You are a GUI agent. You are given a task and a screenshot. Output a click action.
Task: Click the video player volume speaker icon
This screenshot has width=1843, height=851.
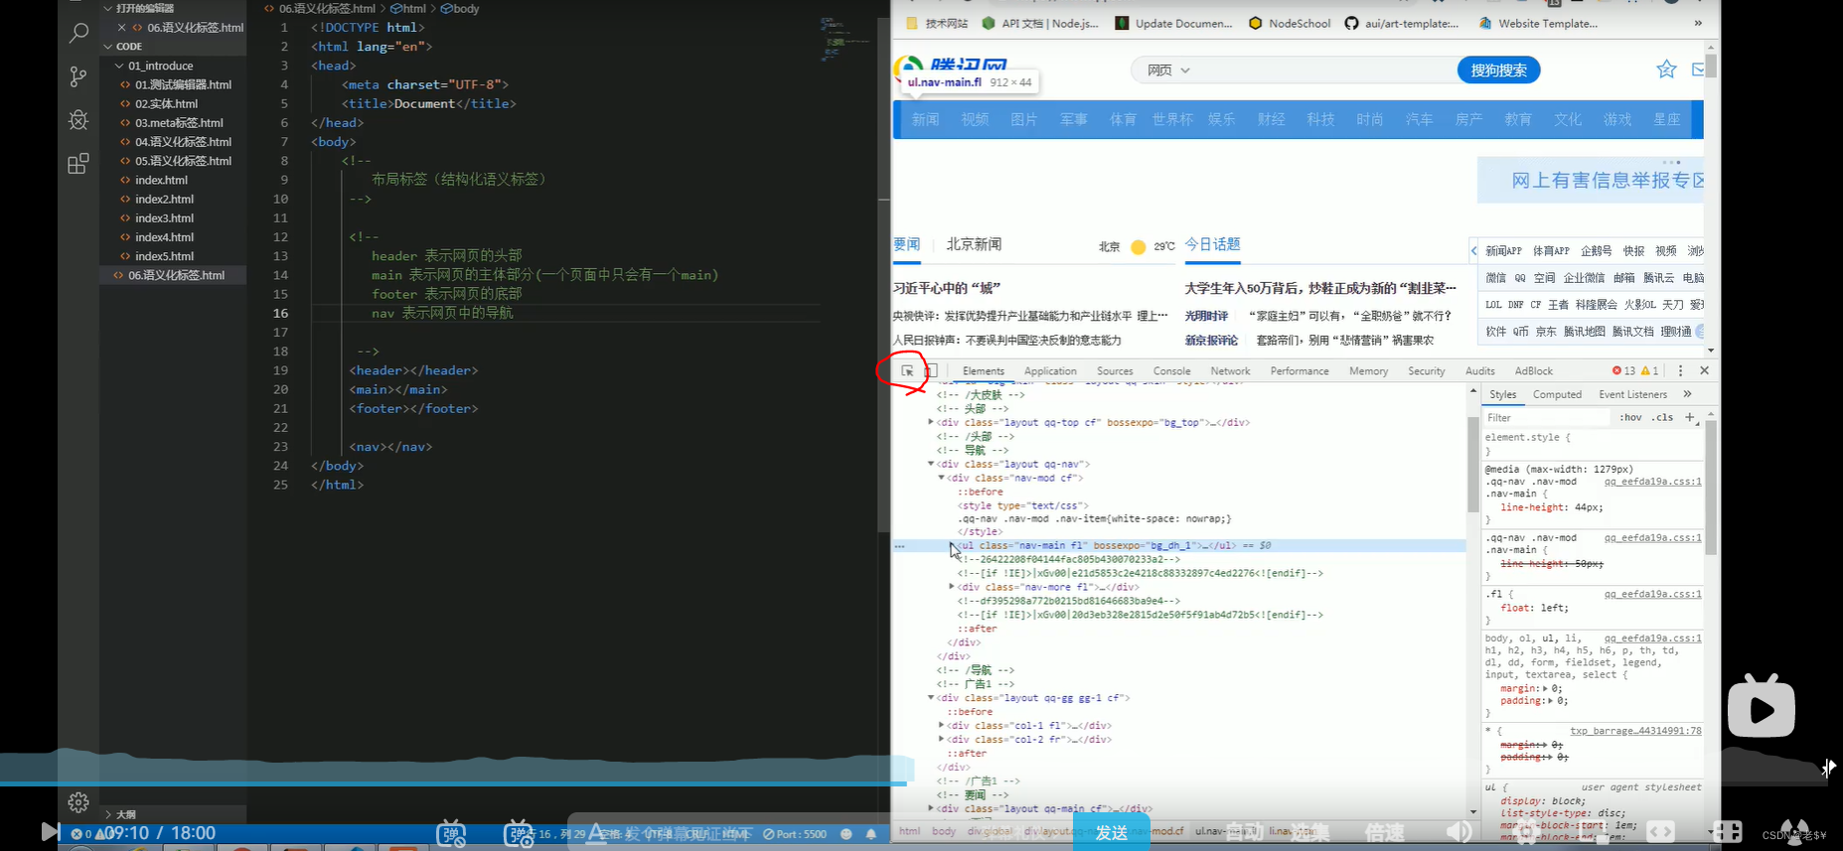pyautogui.click(x=1459, y=832)
